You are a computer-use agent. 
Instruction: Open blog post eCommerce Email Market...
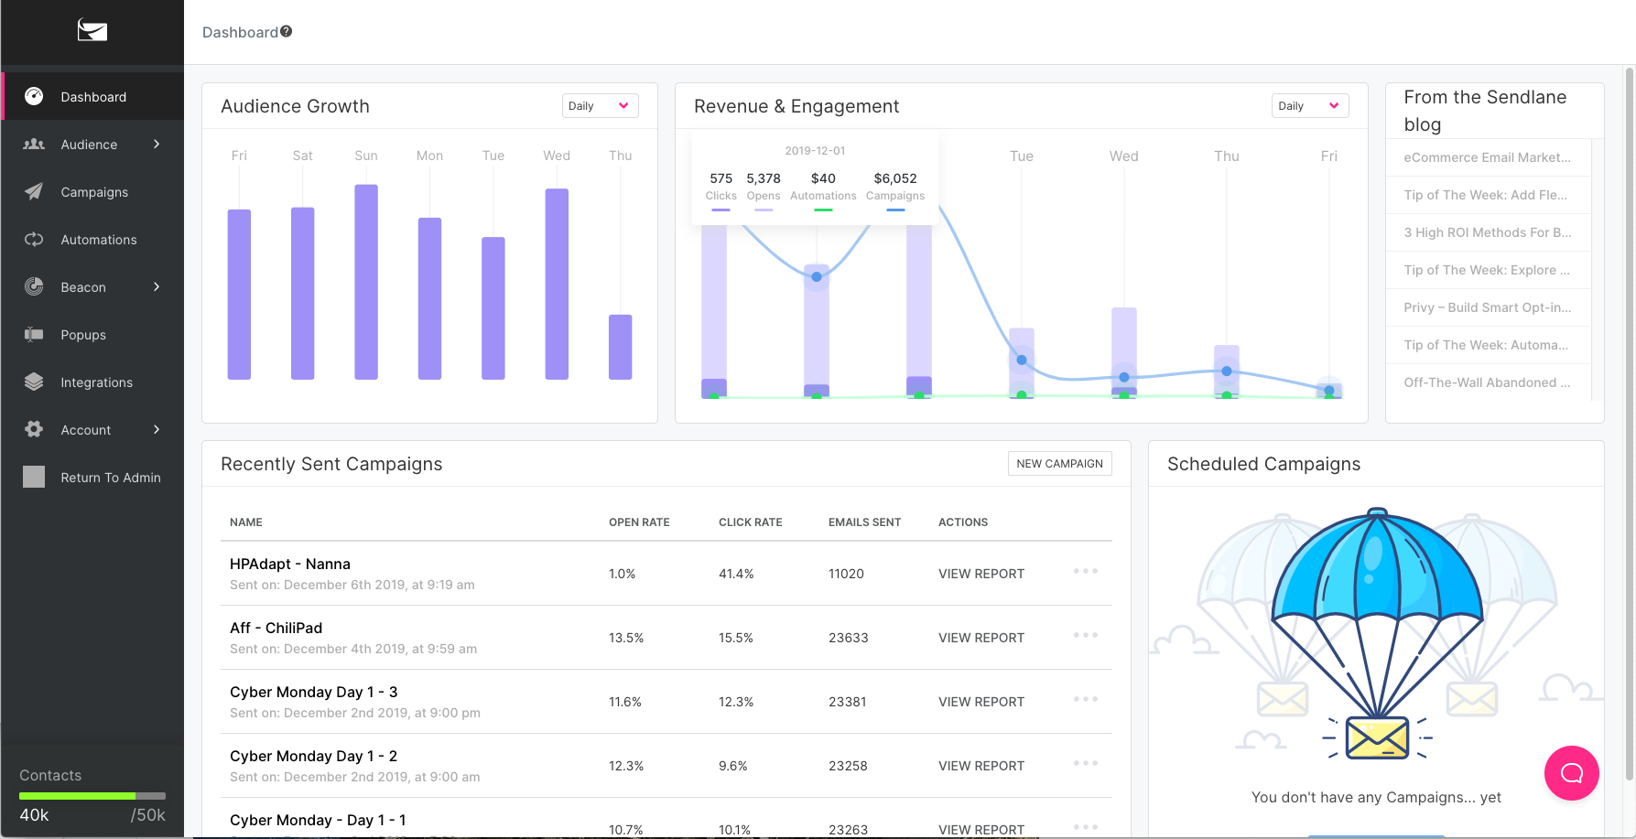click(1487, 157)
